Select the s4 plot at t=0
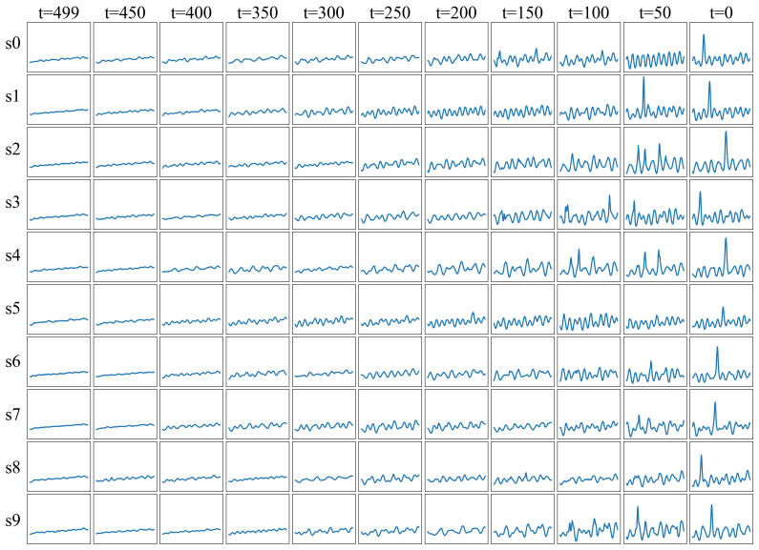 (x=721, y=257)
